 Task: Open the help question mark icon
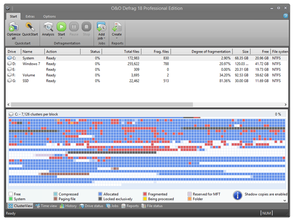click(286, 16)
